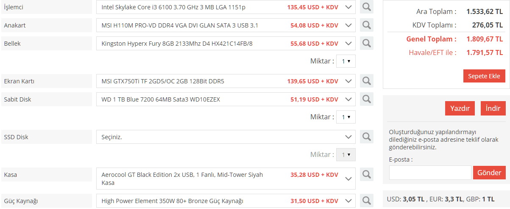Click the magnifier icon for Anakart
This screenshot has height=209, width=510.
point(367,25)
